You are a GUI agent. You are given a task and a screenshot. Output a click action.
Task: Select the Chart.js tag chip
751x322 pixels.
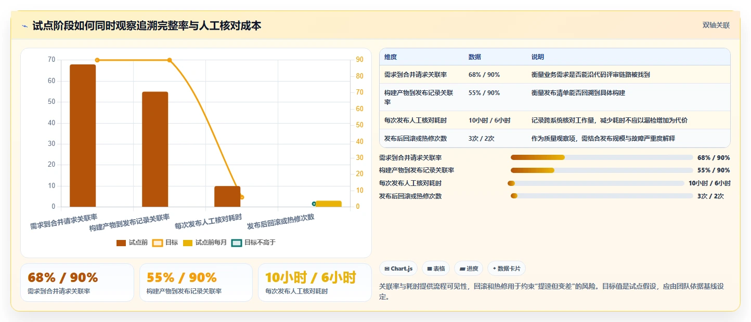[x=398, y=269]
